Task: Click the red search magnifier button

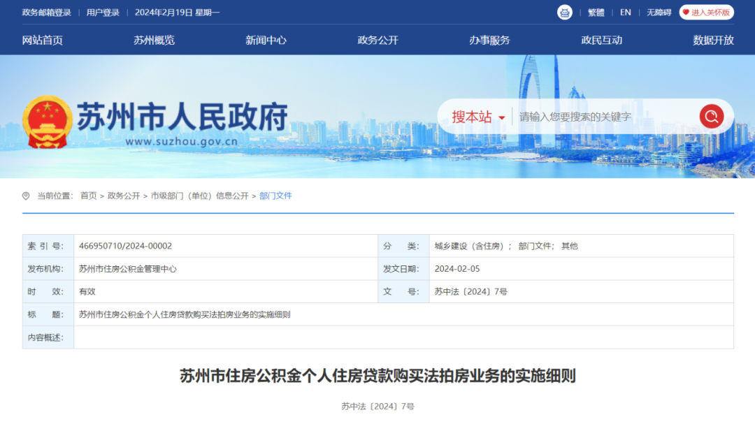Action: tap(711, 116)
